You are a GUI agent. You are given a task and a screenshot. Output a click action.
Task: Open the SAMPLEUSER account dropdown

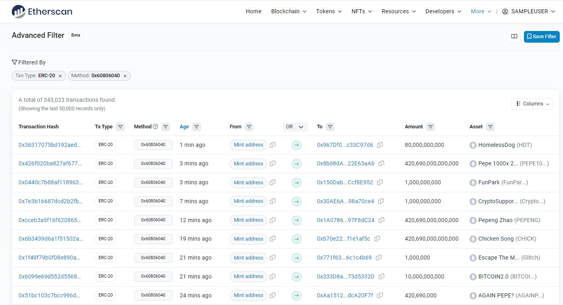(x=528, y=11)
